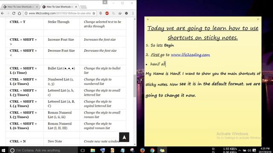273x153 pixels.
Task: Click the grey location pin extension icon
Action: [x=101, y=13]
